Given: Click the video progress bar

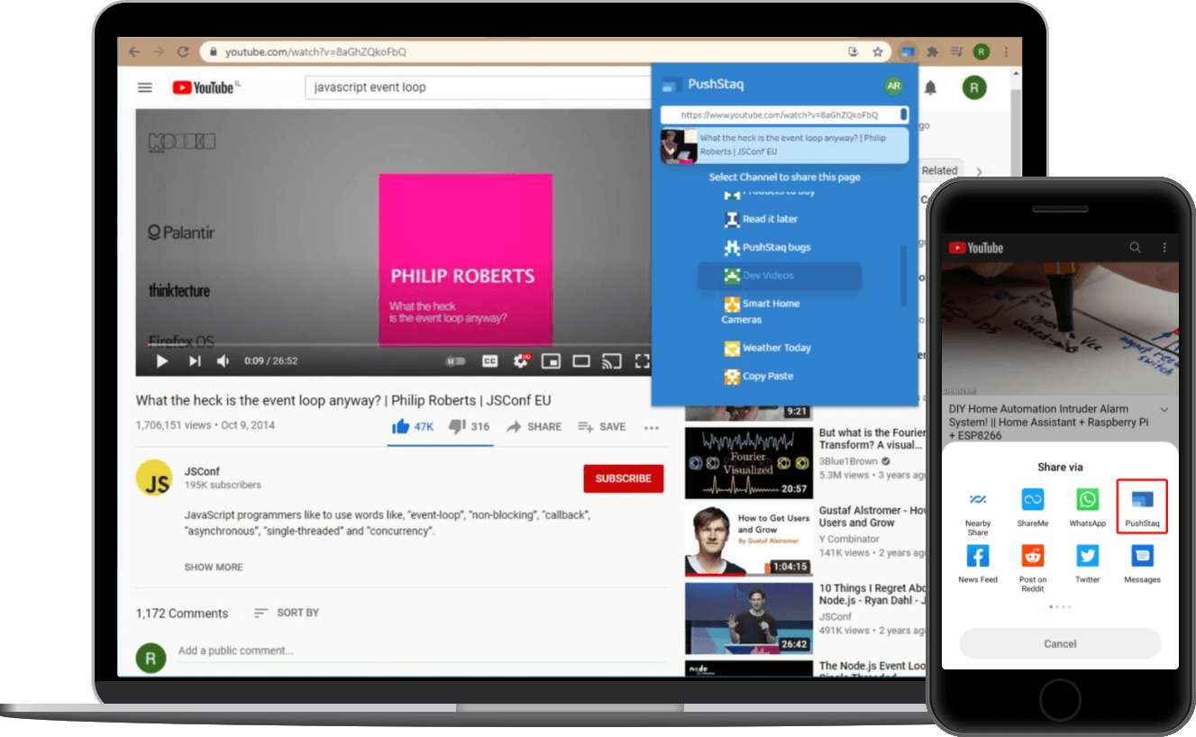Looking at the screenshot, I should [393, 344].
